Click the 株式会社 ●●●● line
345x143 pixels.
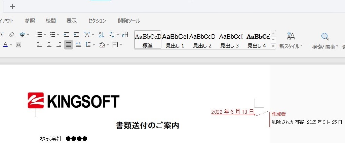click(x=64, y=139)
